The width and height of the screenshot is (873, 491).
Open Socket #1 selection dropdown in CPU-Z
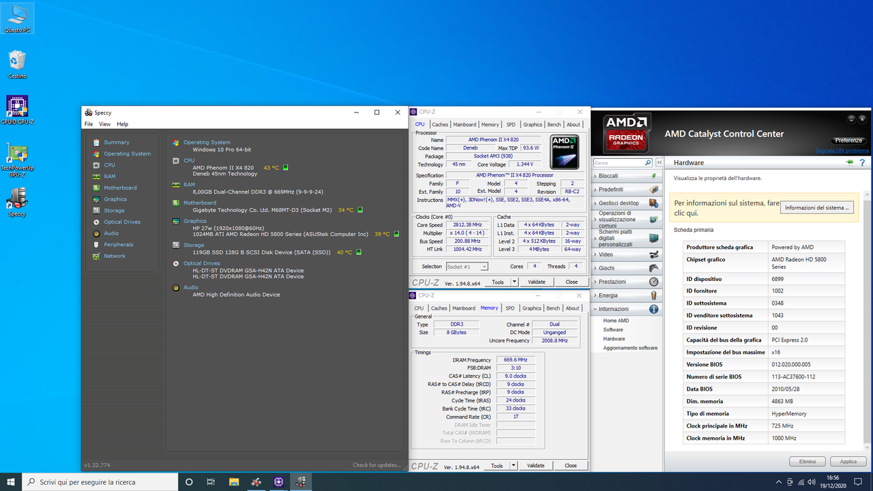[467, 267]
